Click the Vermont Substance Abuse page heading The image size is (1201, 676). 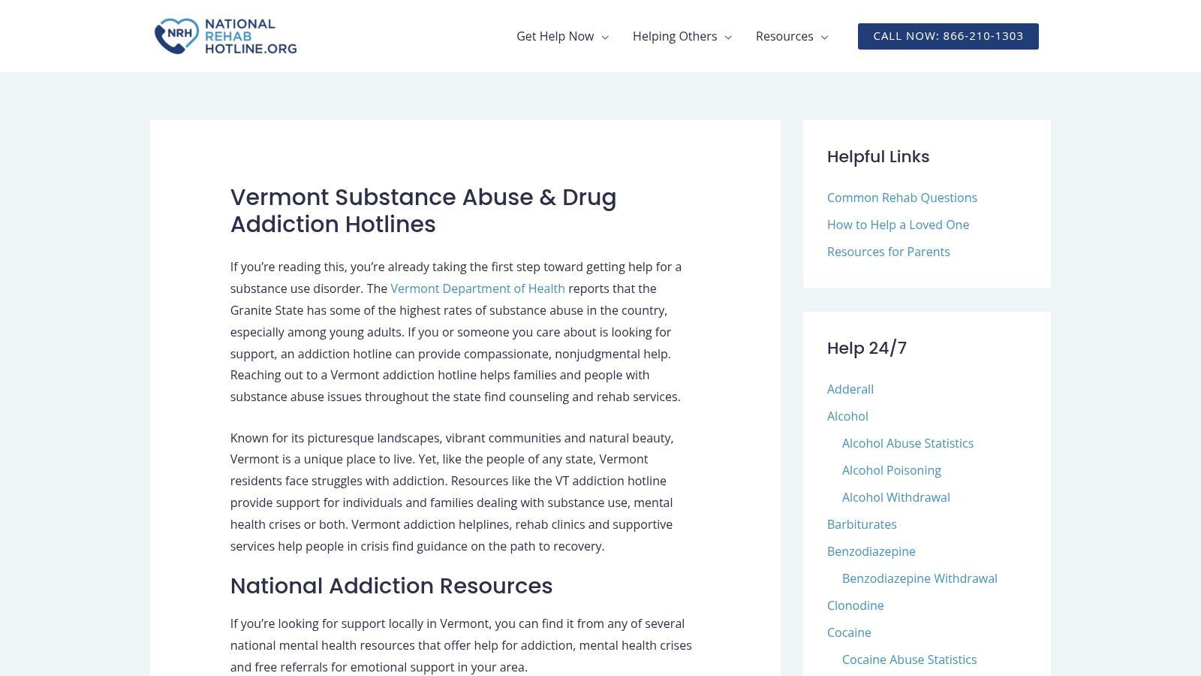pos(423,210)
